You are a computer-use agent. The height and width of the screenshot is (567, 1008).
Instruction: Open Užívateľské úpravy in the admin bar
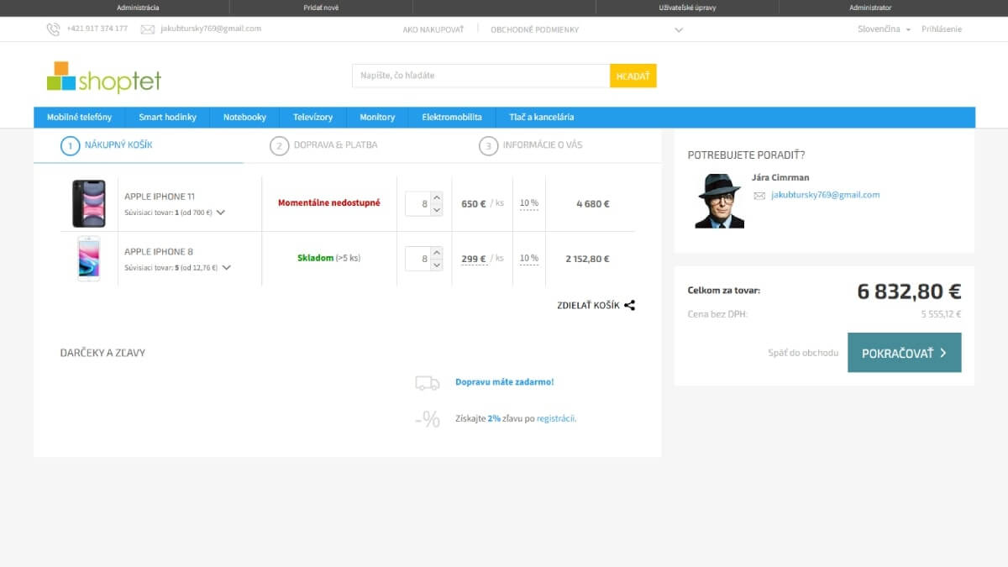pyautogui.click(x=688, y=8)
